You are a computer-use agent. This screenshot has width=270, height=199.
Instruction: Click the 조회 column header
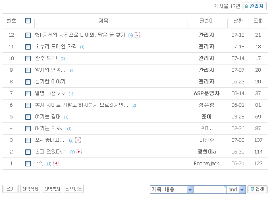click(x=258, y=21)
